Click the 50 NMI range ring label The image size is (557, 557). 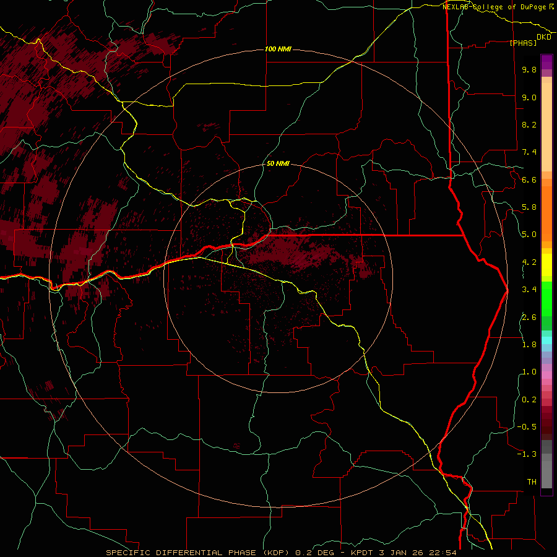pyautogui.click(x=278, y=164)
